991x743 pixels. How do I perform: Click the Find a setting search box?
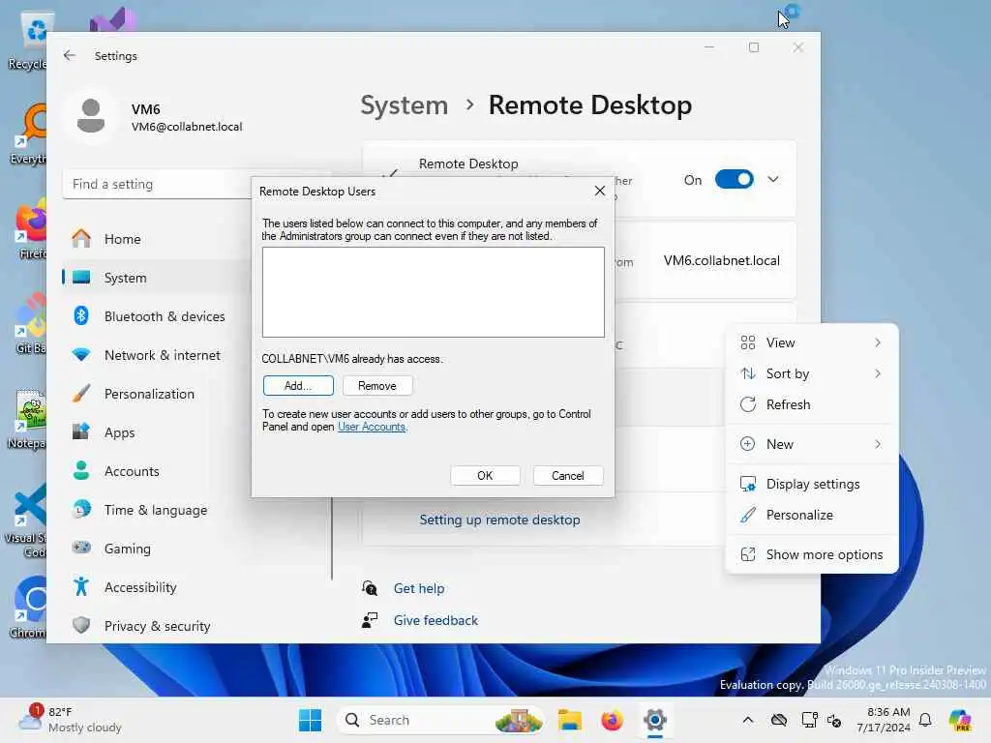click(158, 184)
